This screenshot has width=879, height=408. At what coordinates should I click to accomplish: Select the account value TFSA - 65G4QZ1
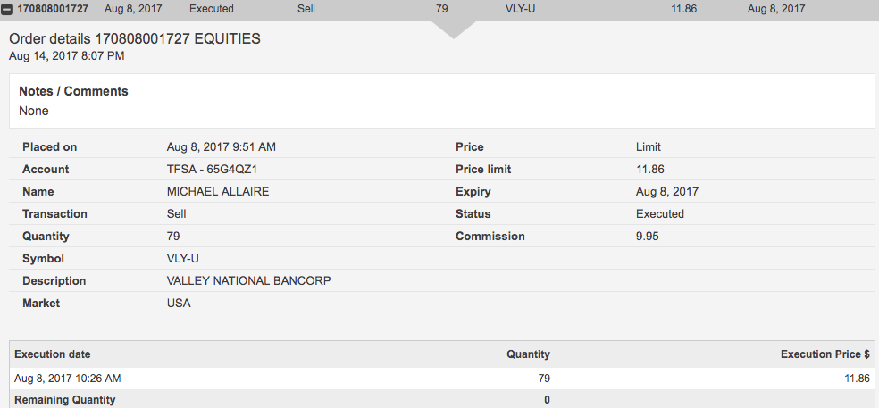click(207, 170)
